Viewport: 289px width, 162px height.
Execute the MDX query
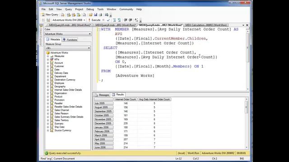pos(94,20)
